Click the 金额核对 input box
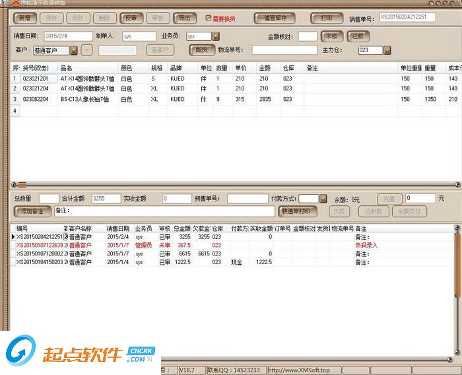462x375 pixels. point(308,36)
